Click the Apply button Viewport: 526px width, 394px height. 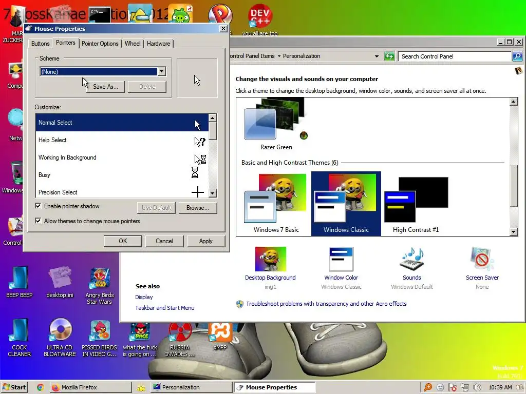point(205,241)
